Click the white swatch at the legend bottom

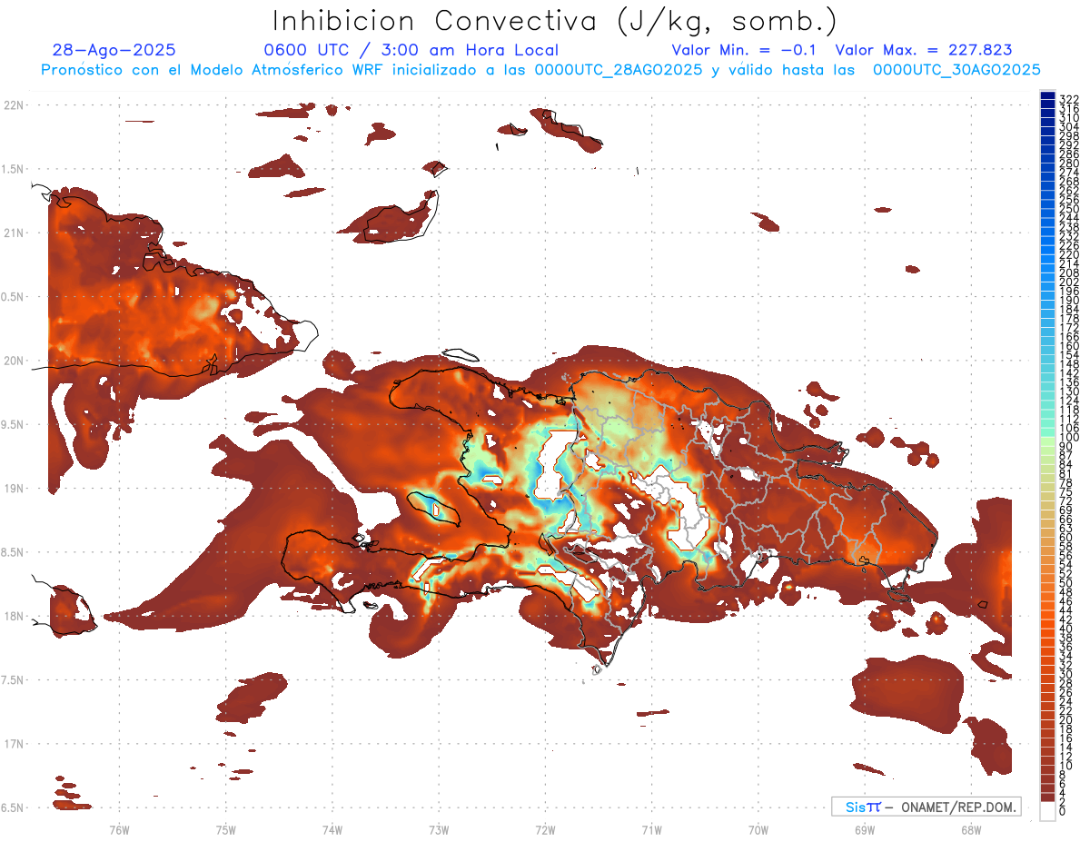[1047, 811]
